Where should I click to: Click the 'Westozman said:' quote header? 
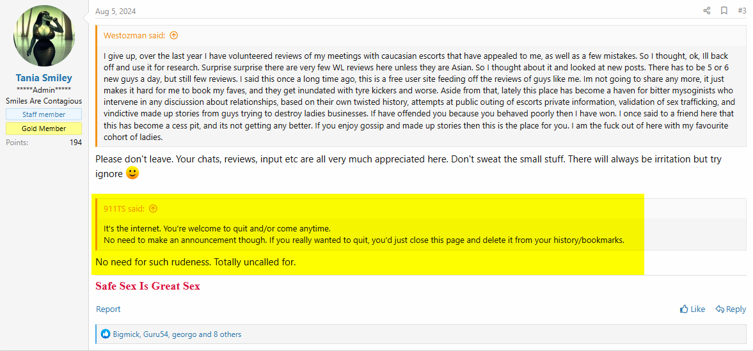[x=134, y=35]
